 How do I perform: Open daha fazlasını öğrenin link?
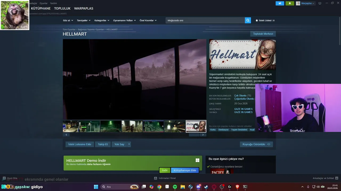pyautogui.click(x=99, y=164)
